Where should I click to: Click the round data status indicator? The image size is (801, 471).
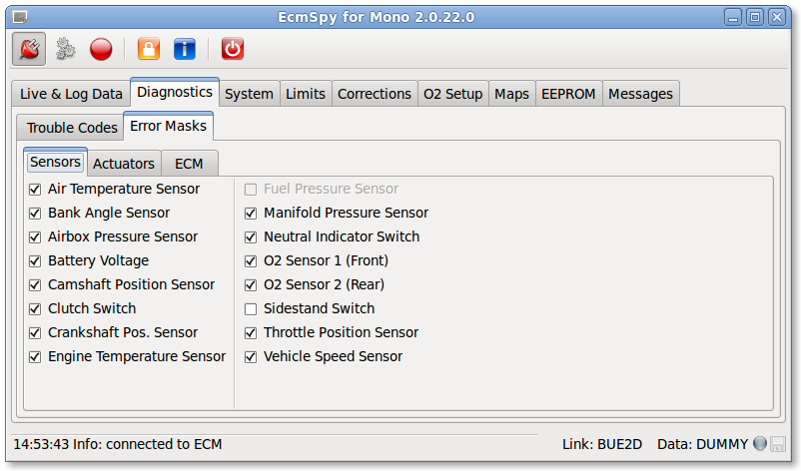tap(760, 443)
